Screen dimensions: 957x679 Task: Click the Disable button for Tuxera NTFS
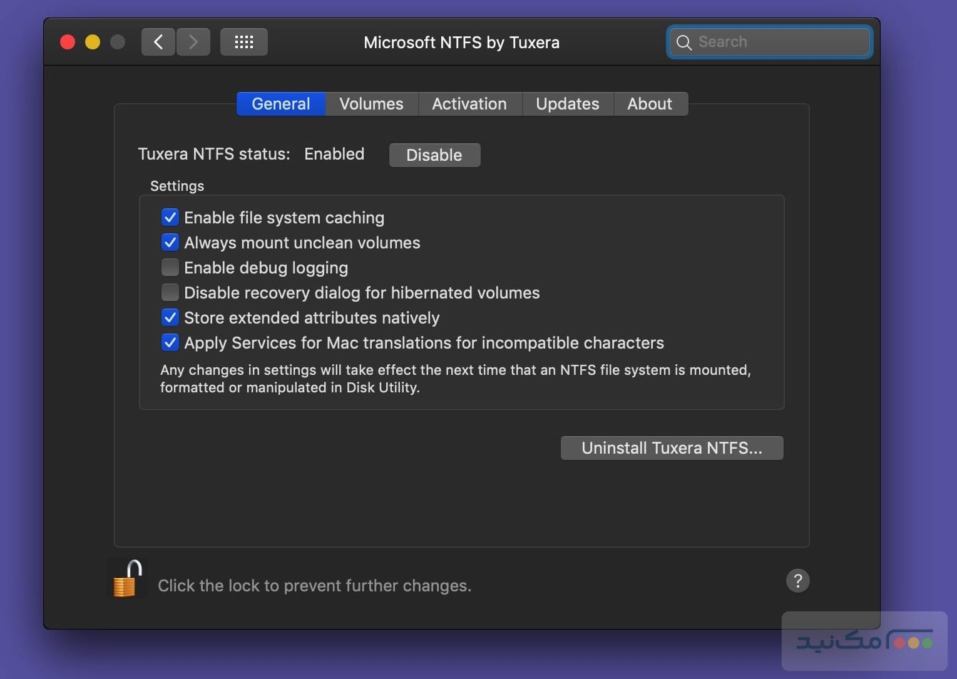click(434, 155)
